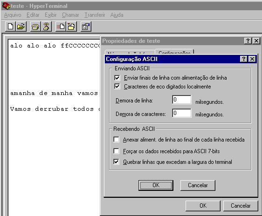Enable Anexar aliment. de linha checkbox

tap(116, 139)
